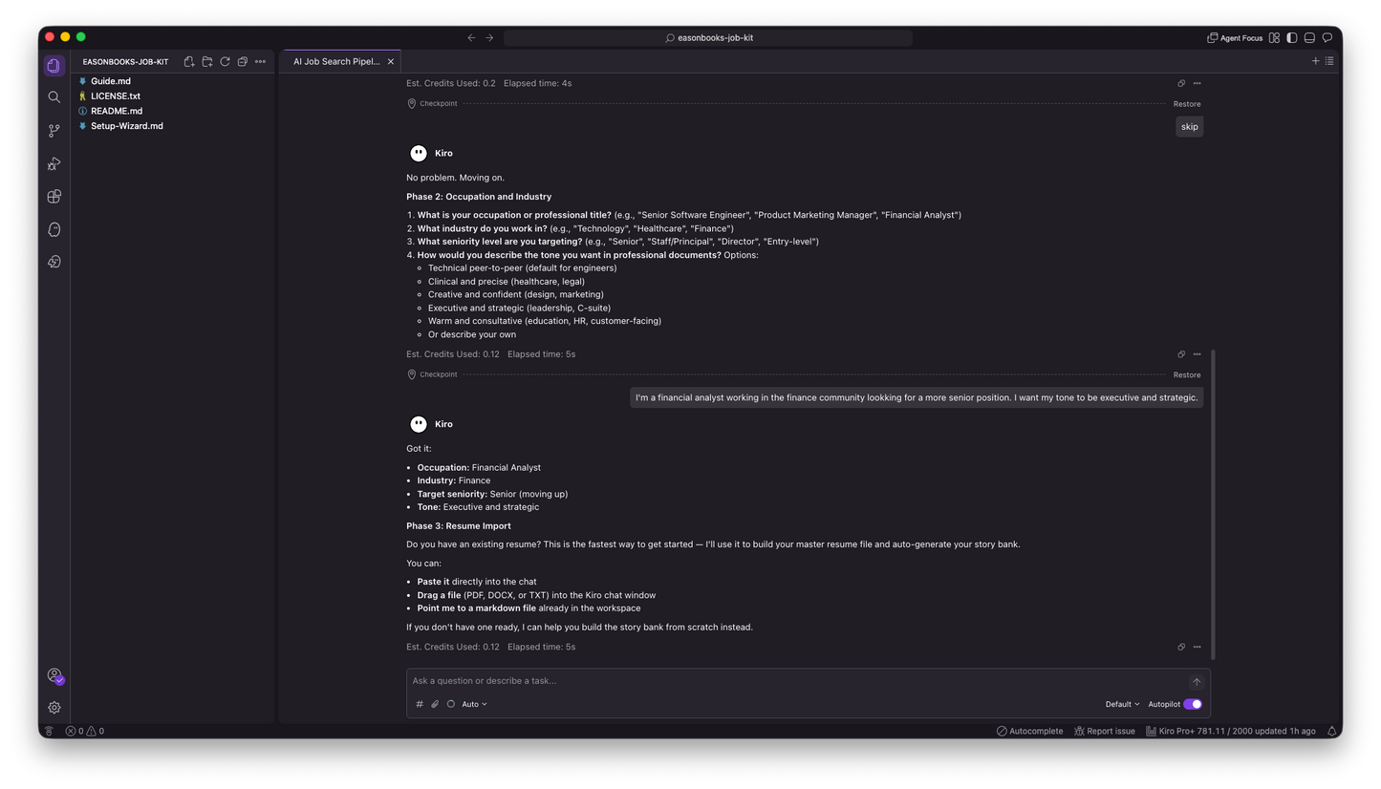Open the Accounts icon in activity bar
Viewport: 1381px width, 789px height.
click(x=54, y=675)
